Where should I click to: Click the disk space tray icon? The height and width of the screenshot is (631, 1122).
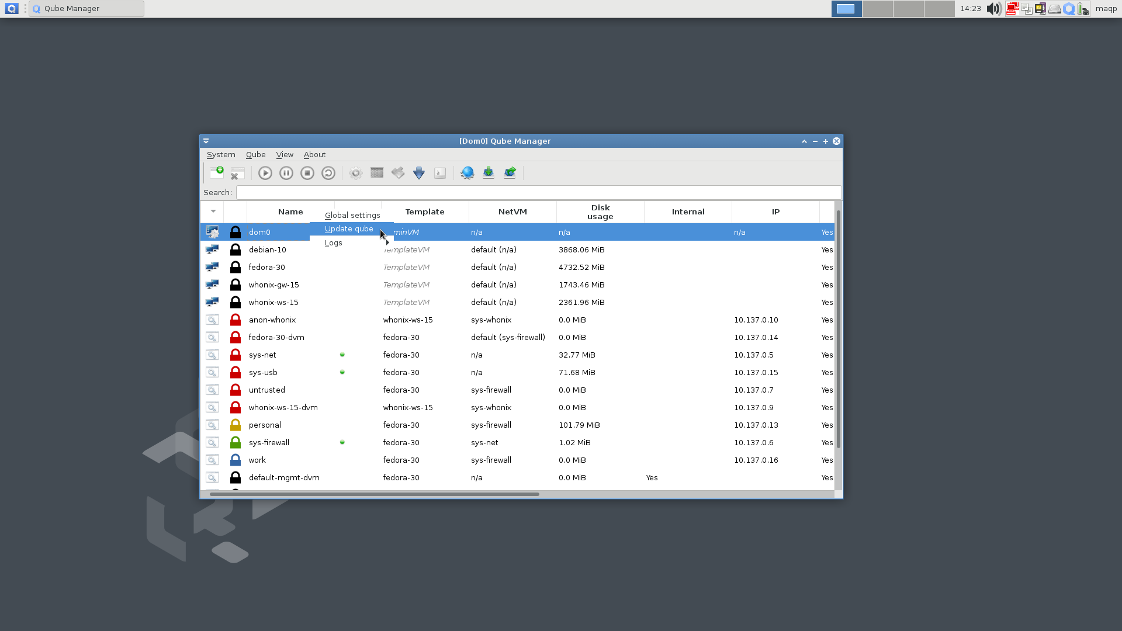click(1055, 9)
